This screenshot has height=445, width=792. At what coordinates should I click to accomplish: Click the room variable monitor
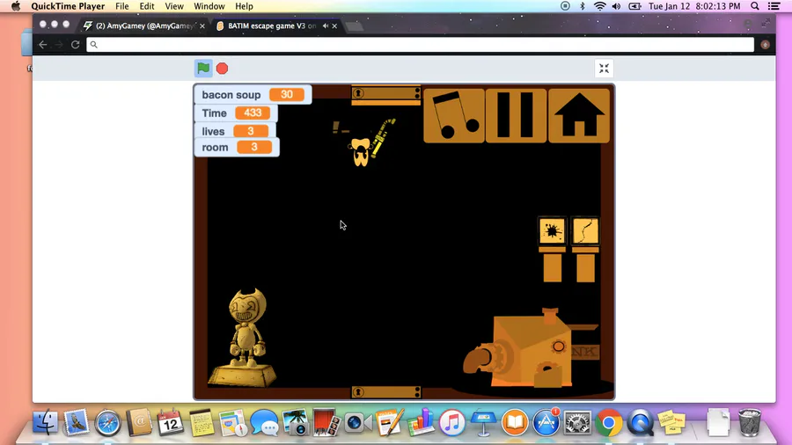click(x=237, y=148)
